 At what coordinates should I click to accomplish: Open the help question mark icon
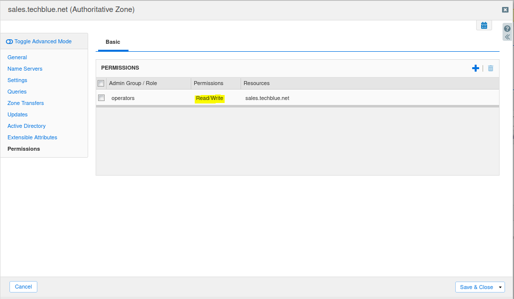507,29
